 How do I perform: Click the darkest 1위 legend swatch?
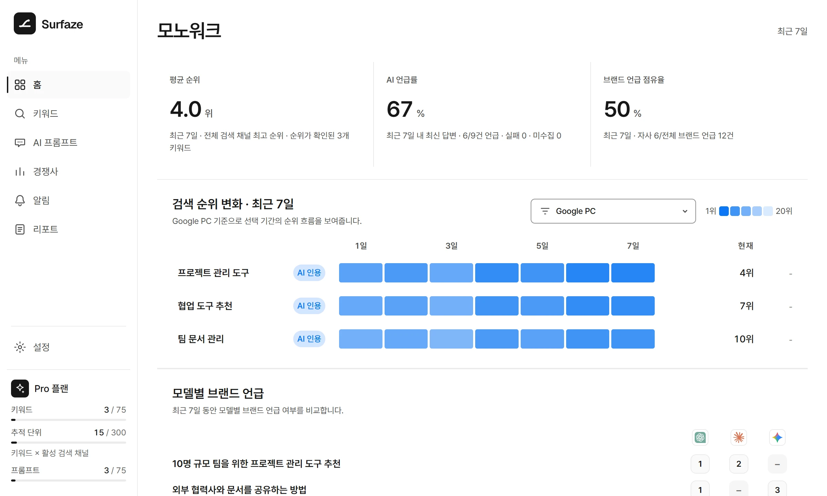point(724,211)
